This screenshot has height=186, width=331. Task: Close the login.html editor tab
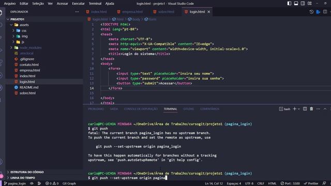[x=209, y=12]
